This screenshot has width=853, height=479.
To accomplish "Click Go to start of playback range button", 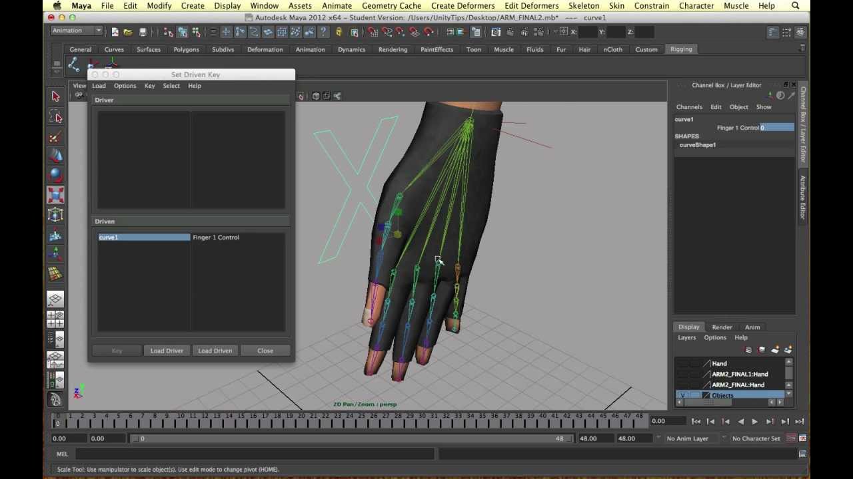I will [696, 421].
